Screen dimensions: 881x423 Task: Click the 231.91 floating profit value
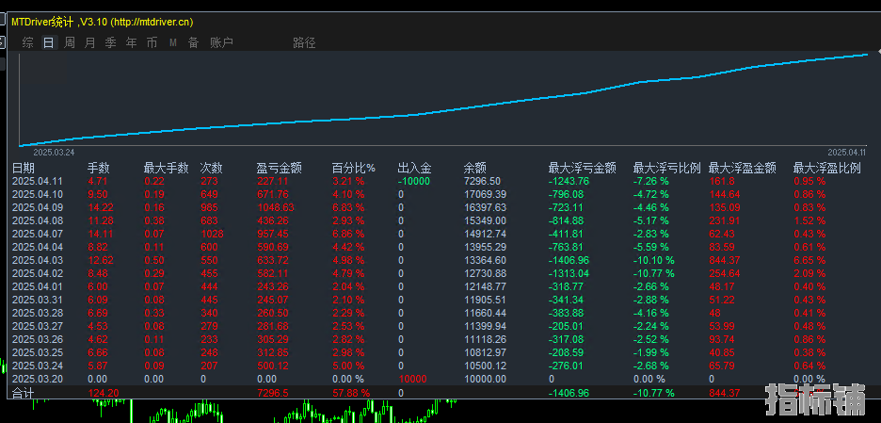point(724,220)
